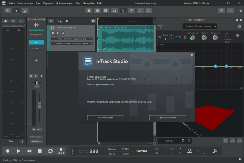Click the track list filter icon
Screen dimensions: 244x163
click(51, 21)
